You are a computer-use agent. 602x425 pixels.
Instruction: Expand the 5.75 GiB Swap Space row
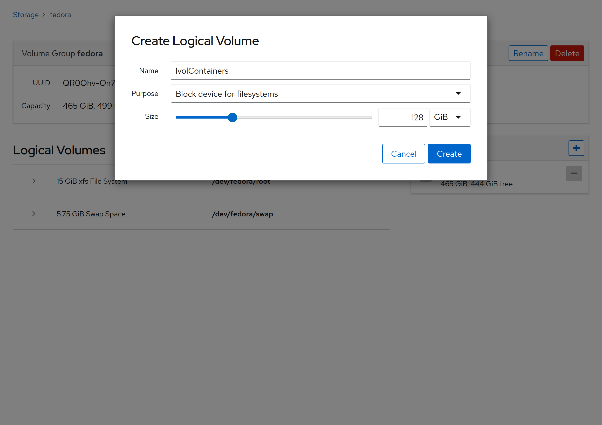click(x=34, y=214)
